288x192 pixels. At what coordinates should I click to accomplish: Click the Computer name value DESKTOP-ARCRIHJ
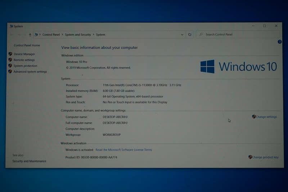click(x=115, y=117)
